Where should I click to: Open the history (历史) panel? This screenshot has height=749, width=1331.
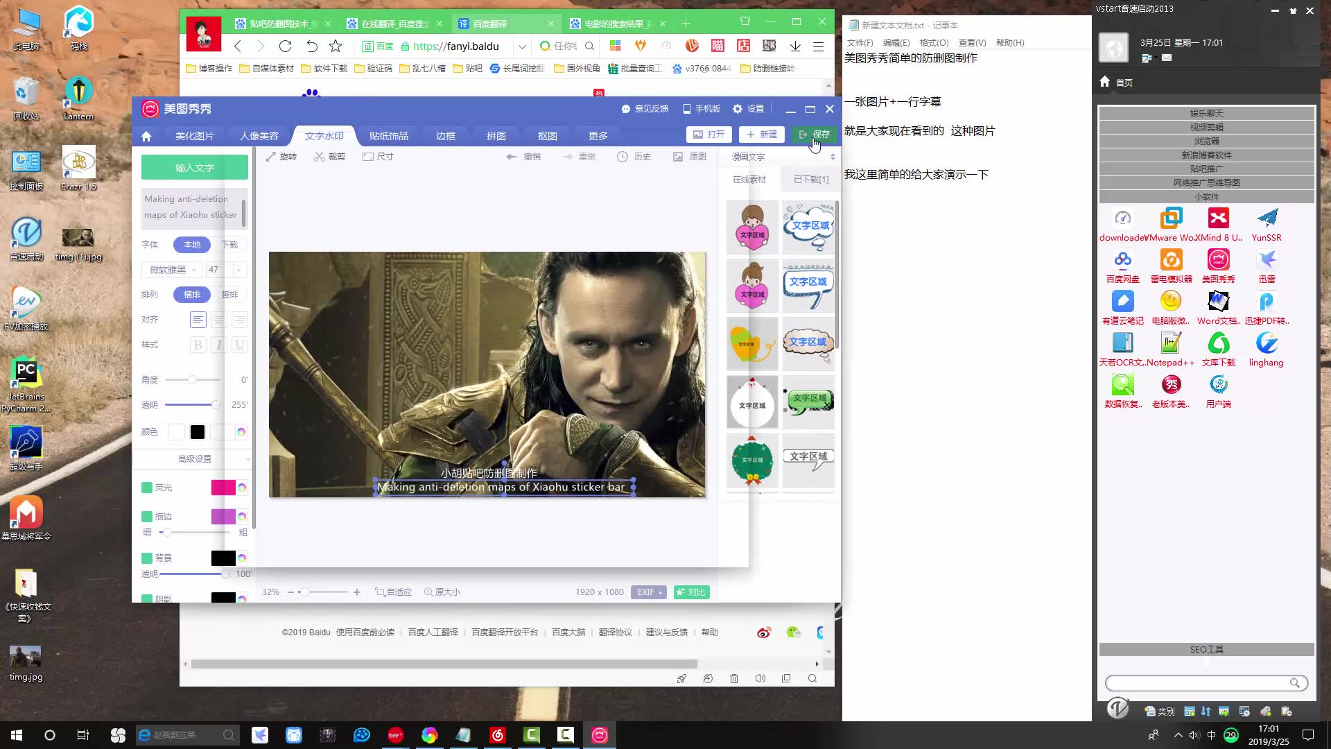click(x=634, y=157)
